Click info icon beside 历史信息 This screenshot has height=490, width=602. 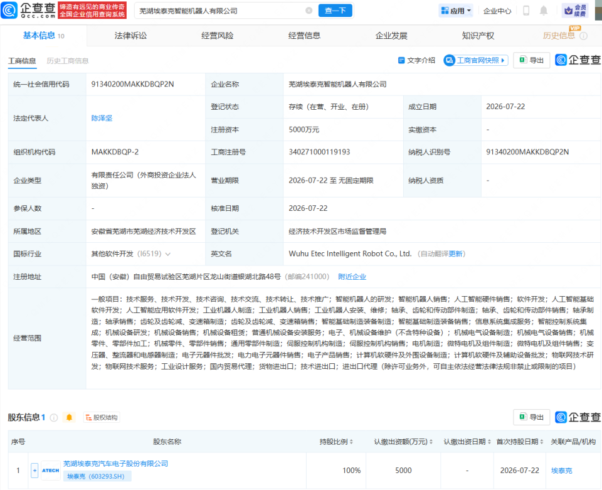coord(584,36)
